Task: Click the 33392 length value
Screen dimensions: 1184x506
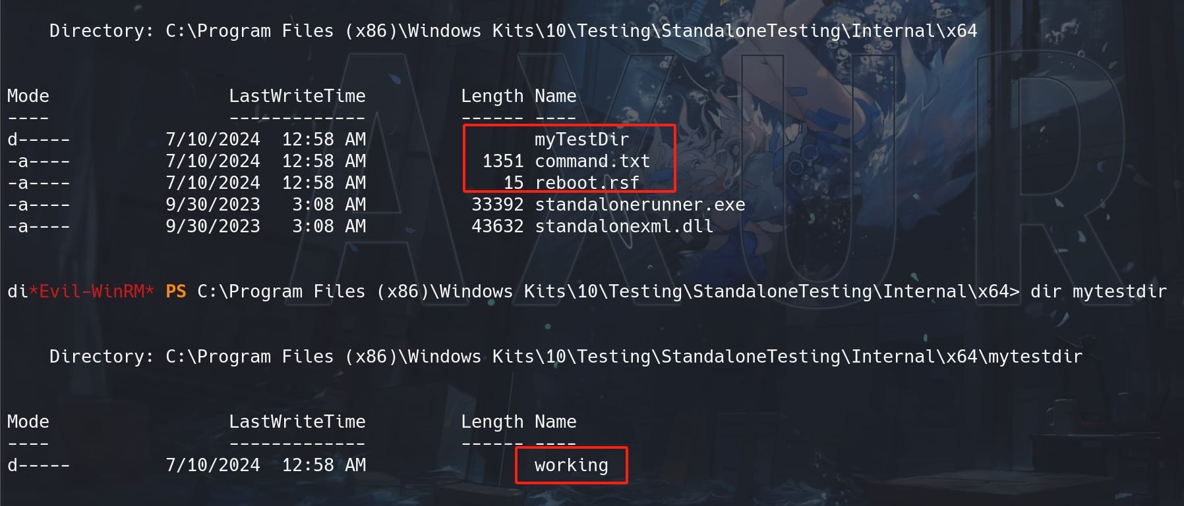Action: (497, 205)
